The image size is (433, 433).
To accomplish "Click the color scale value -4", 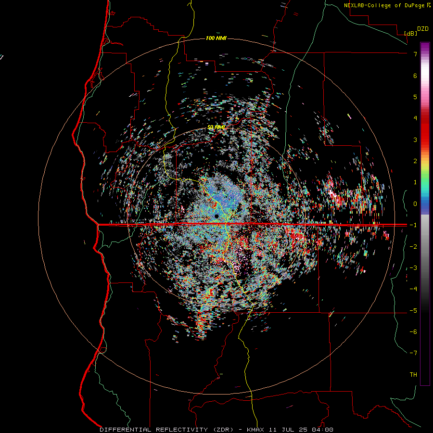I will (x=413, y=289).
